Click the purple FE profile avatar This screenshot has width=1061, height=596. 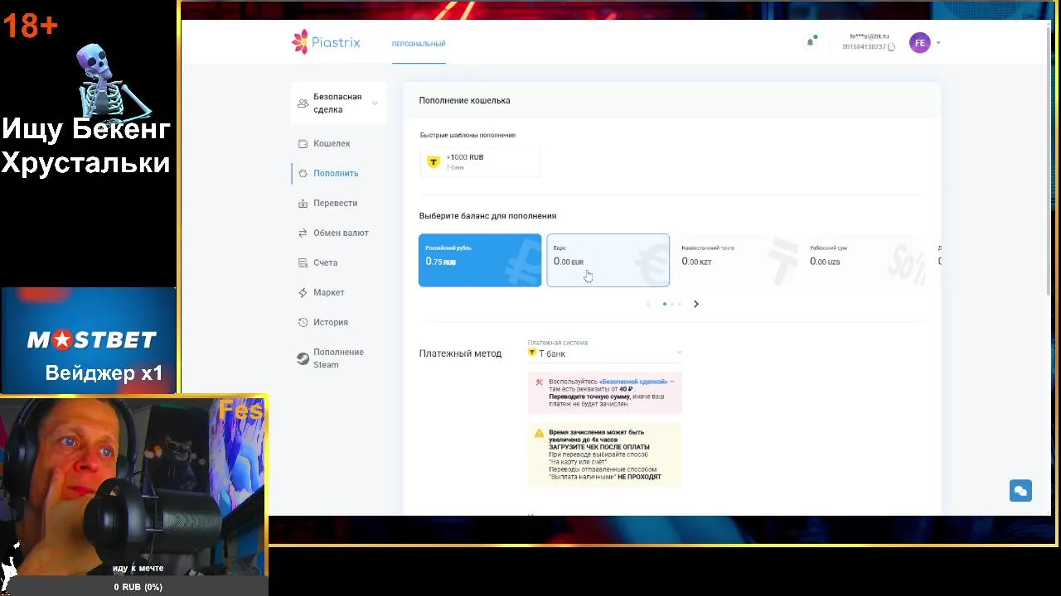pos(919,43)
